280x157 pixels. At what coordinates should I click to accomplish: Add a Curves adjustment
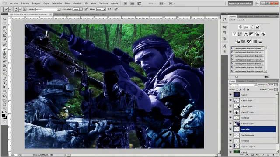(252, 27)
